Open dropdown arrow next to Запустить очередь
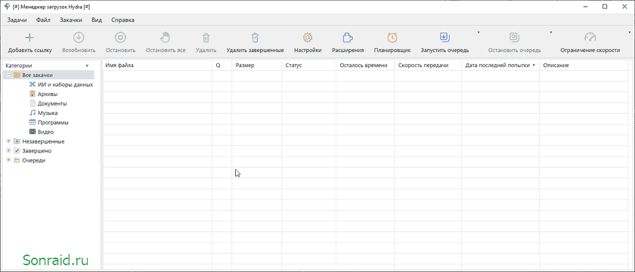Screen dimensions: 635x272 click(479, 32)
